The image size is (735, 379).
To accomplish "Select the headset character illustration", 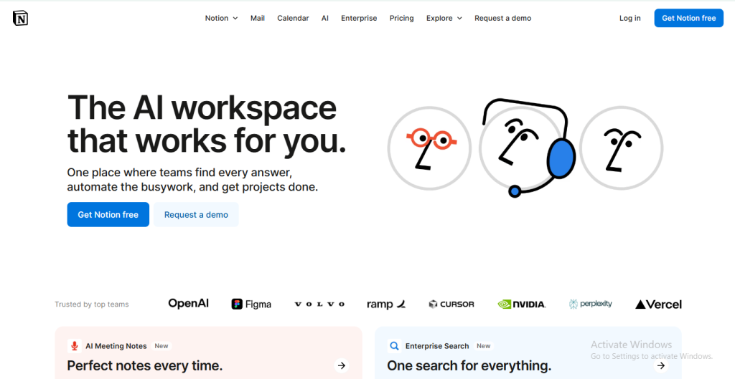I will tap(528, 147).
